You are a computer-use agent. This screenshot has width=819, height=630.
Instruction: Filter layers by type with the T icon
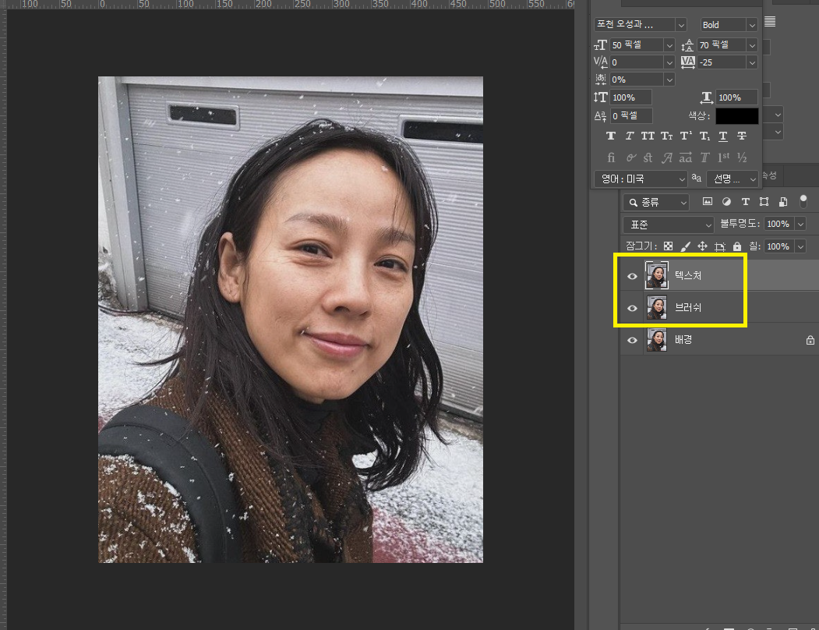[x=745, y=202]
